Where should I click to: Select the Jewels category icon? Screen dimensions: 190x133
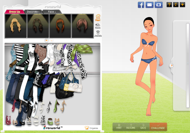[x=98, y=34]
